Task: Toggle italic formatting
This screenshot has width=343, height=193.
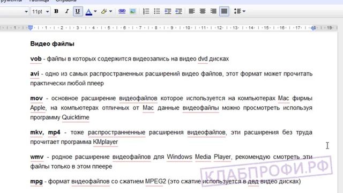Action: [x=67, y=11]
